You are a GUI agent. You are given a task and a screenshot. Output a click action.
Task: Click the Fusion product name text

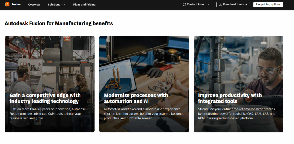coord(16,5)
